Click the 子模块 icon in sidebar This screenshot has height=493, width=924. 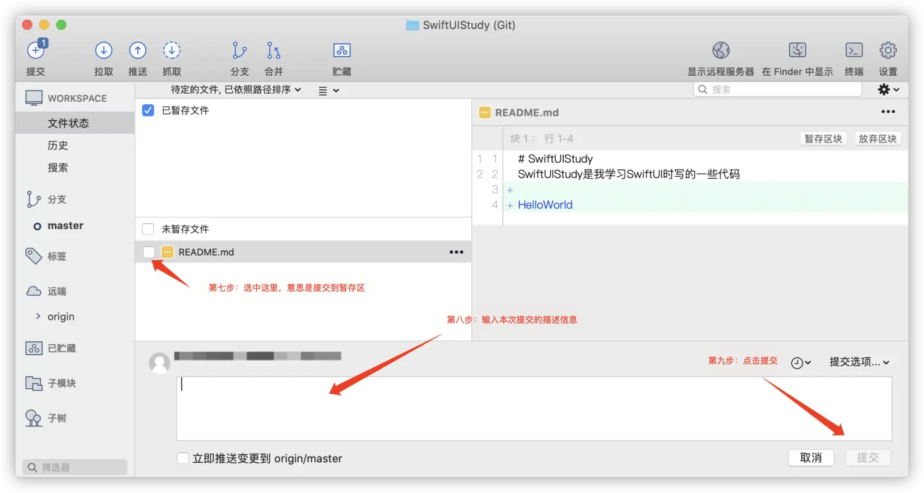[x=34, y=383]
